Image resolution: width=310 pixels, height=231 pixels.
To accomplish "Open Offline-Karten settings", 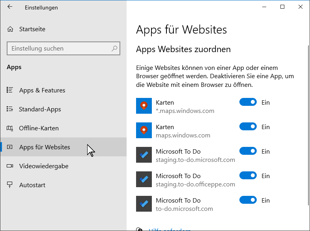I will point(63,128).
